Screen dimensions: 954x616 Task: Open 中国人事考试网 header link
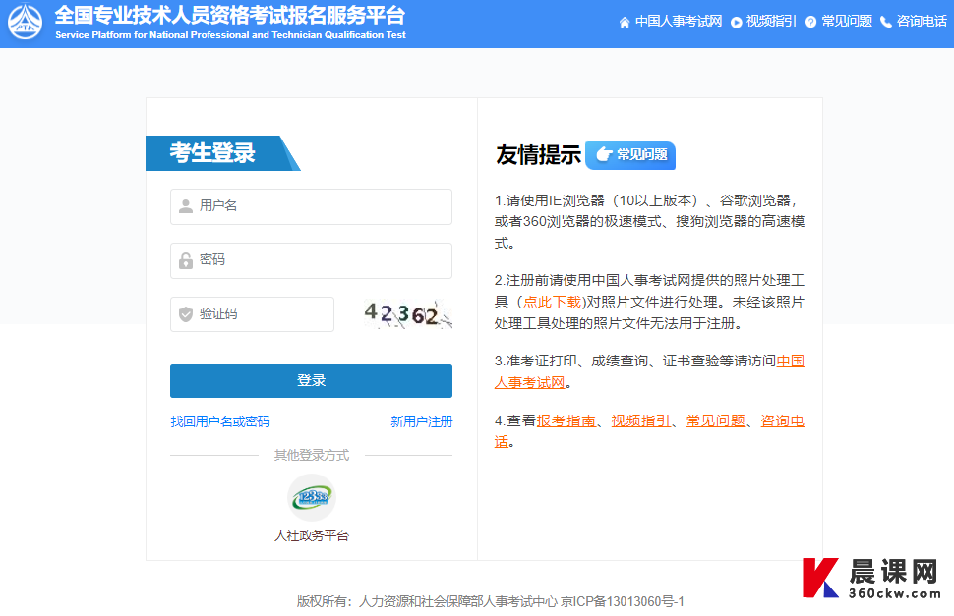tap(678, 22)
